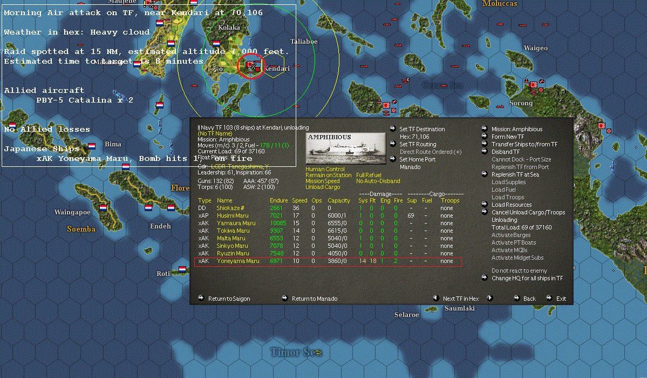The width and height of the screenshot is (647, 378).
Task: Click the arrow icon beside Exit
Action: (x=549, y=298)
